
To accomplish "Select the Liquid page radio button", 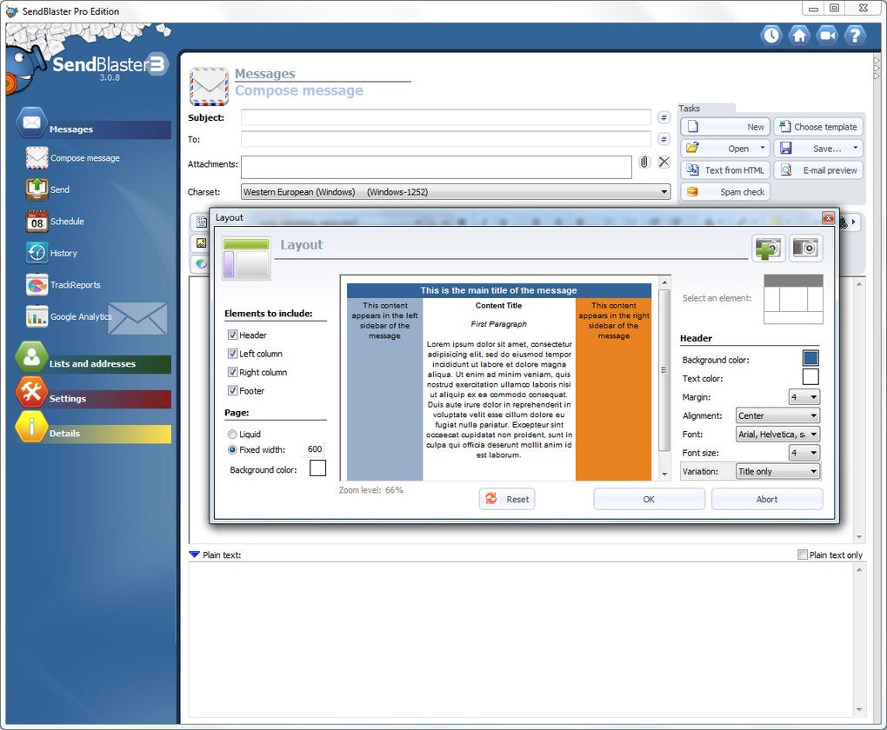I will [x=232, y=435].
